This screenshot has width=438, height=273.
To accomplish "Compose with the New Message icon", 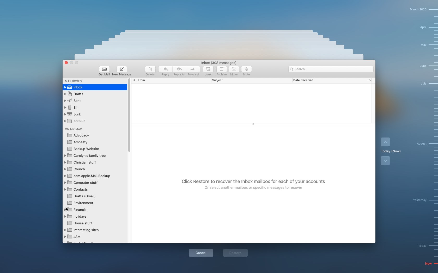I will click(x=122, y=69).
